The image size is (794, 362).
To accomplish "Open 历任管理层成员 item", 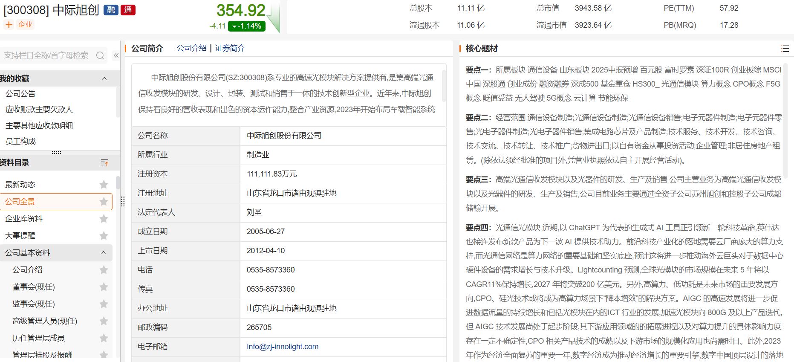I will coord(38,338).
